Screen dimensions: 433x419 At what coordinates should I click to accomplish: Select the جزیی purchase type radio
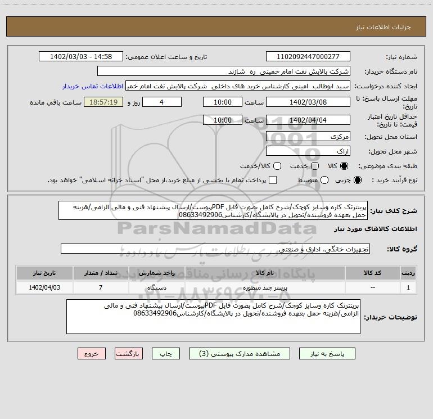[x=357, y=180]
